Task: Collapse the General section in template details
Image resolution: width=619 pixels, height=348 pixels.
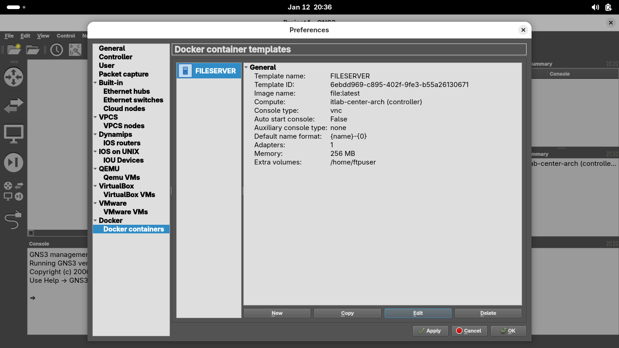Action: tap(247, 68)
